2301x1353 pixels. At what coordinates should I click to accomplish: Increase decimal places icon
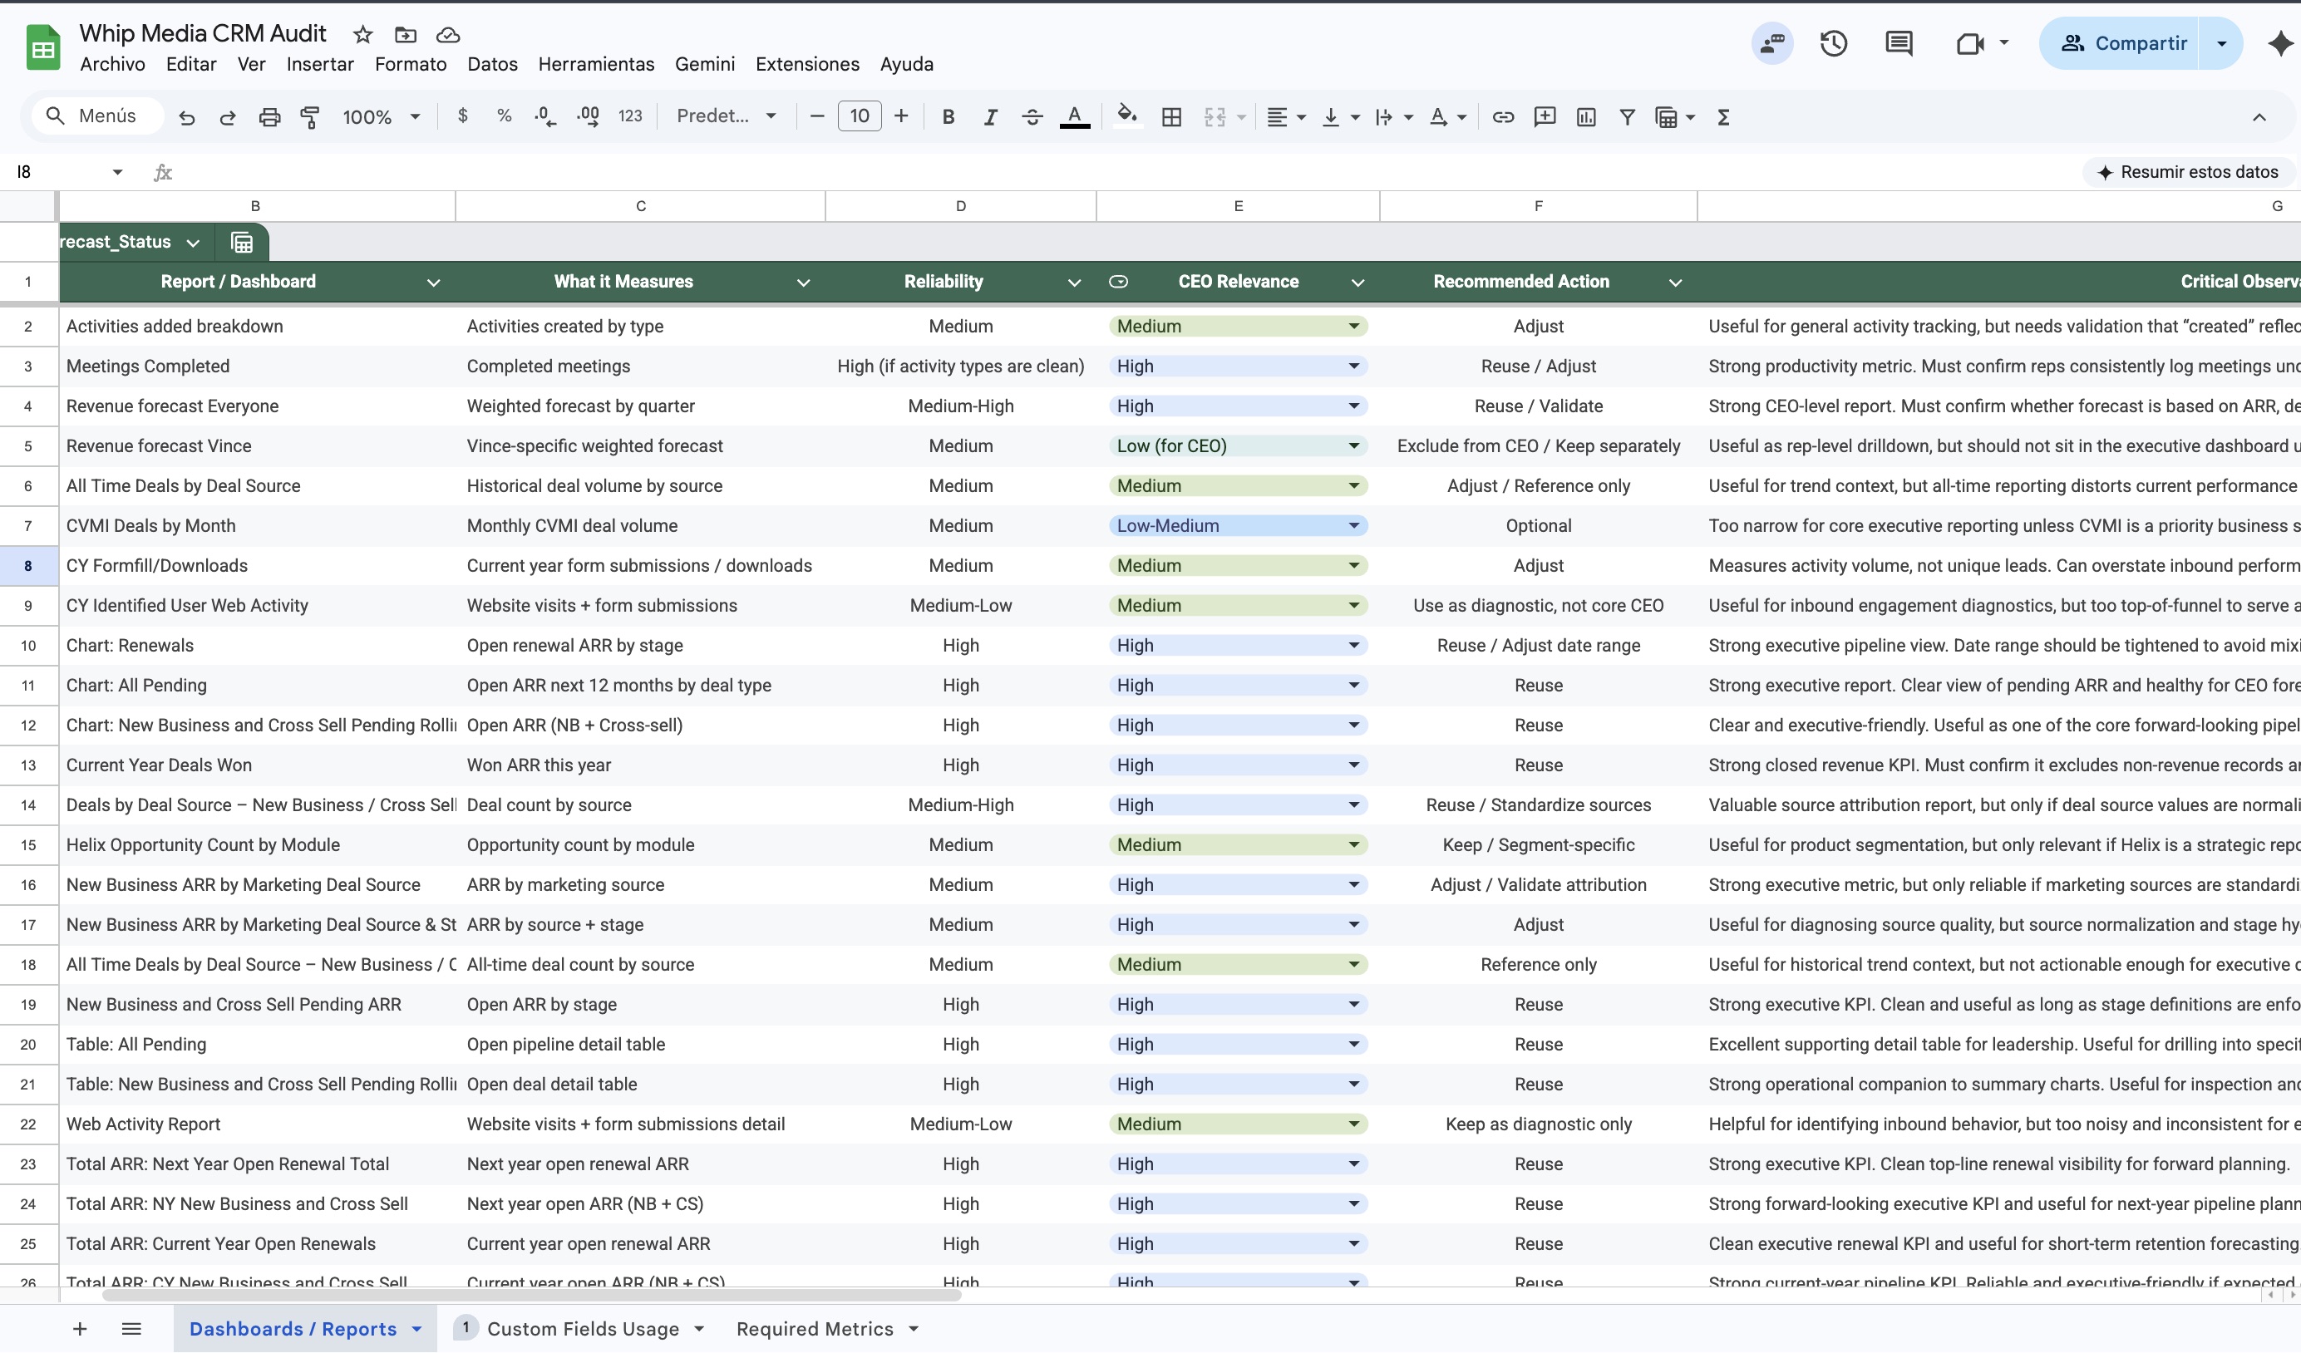[x=588, y=117]
